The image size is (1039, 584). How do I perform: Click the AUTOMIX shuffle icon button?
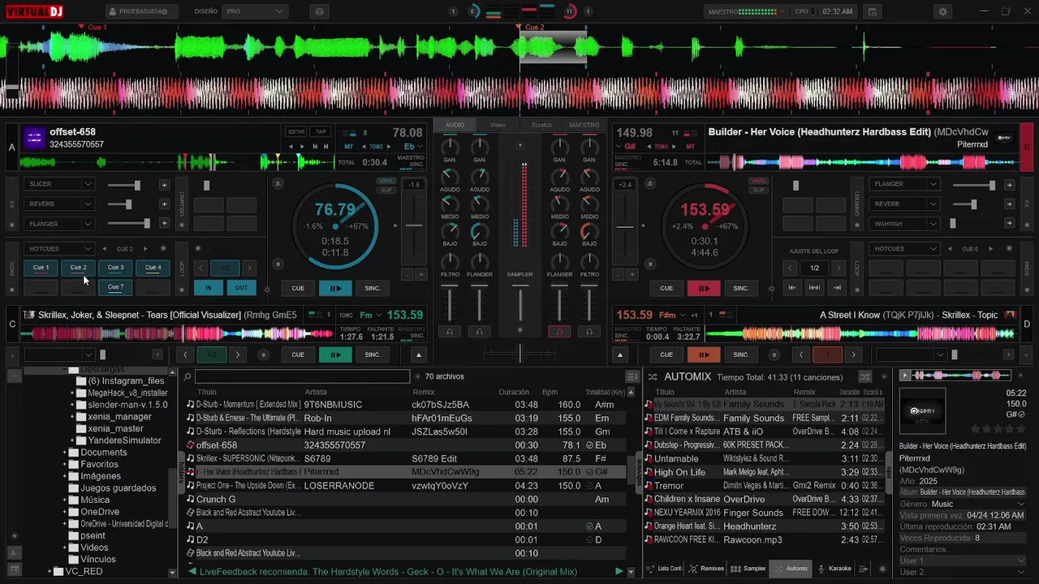pyautogui.click(x=865, y=377)
